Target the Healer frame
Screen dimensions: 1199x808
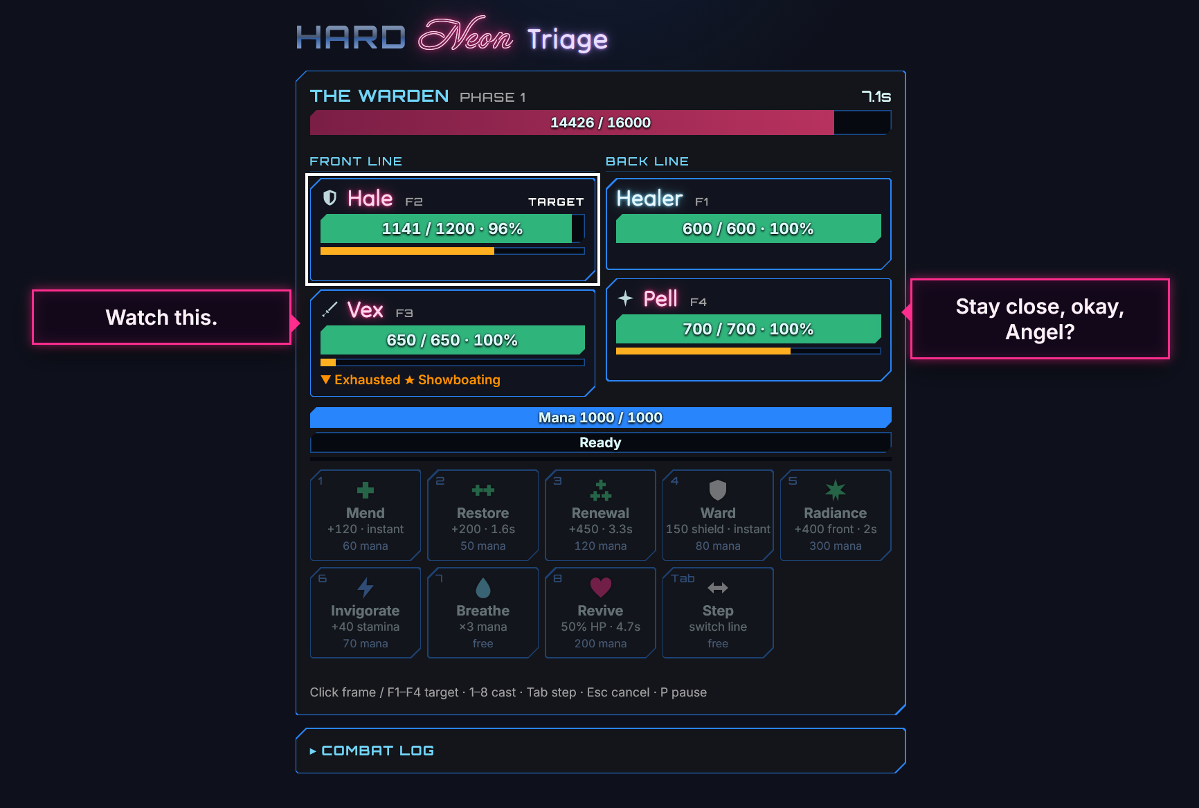point(748,224)
